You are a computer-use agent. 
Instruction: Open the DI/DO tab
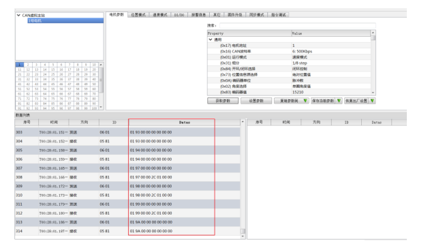[179, 15]
